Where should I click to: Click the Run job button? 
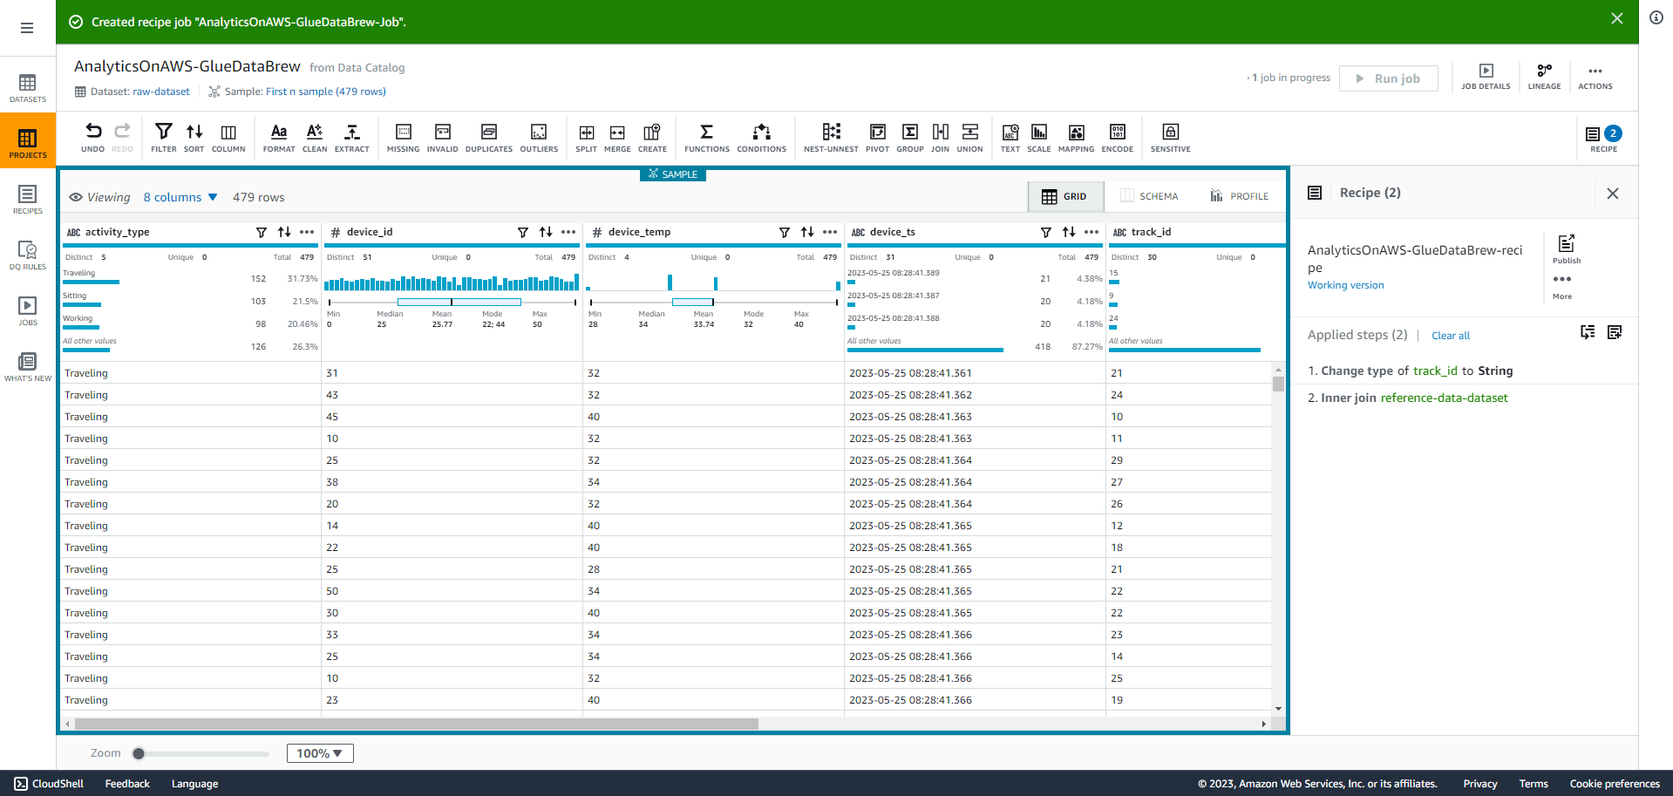1389,78
